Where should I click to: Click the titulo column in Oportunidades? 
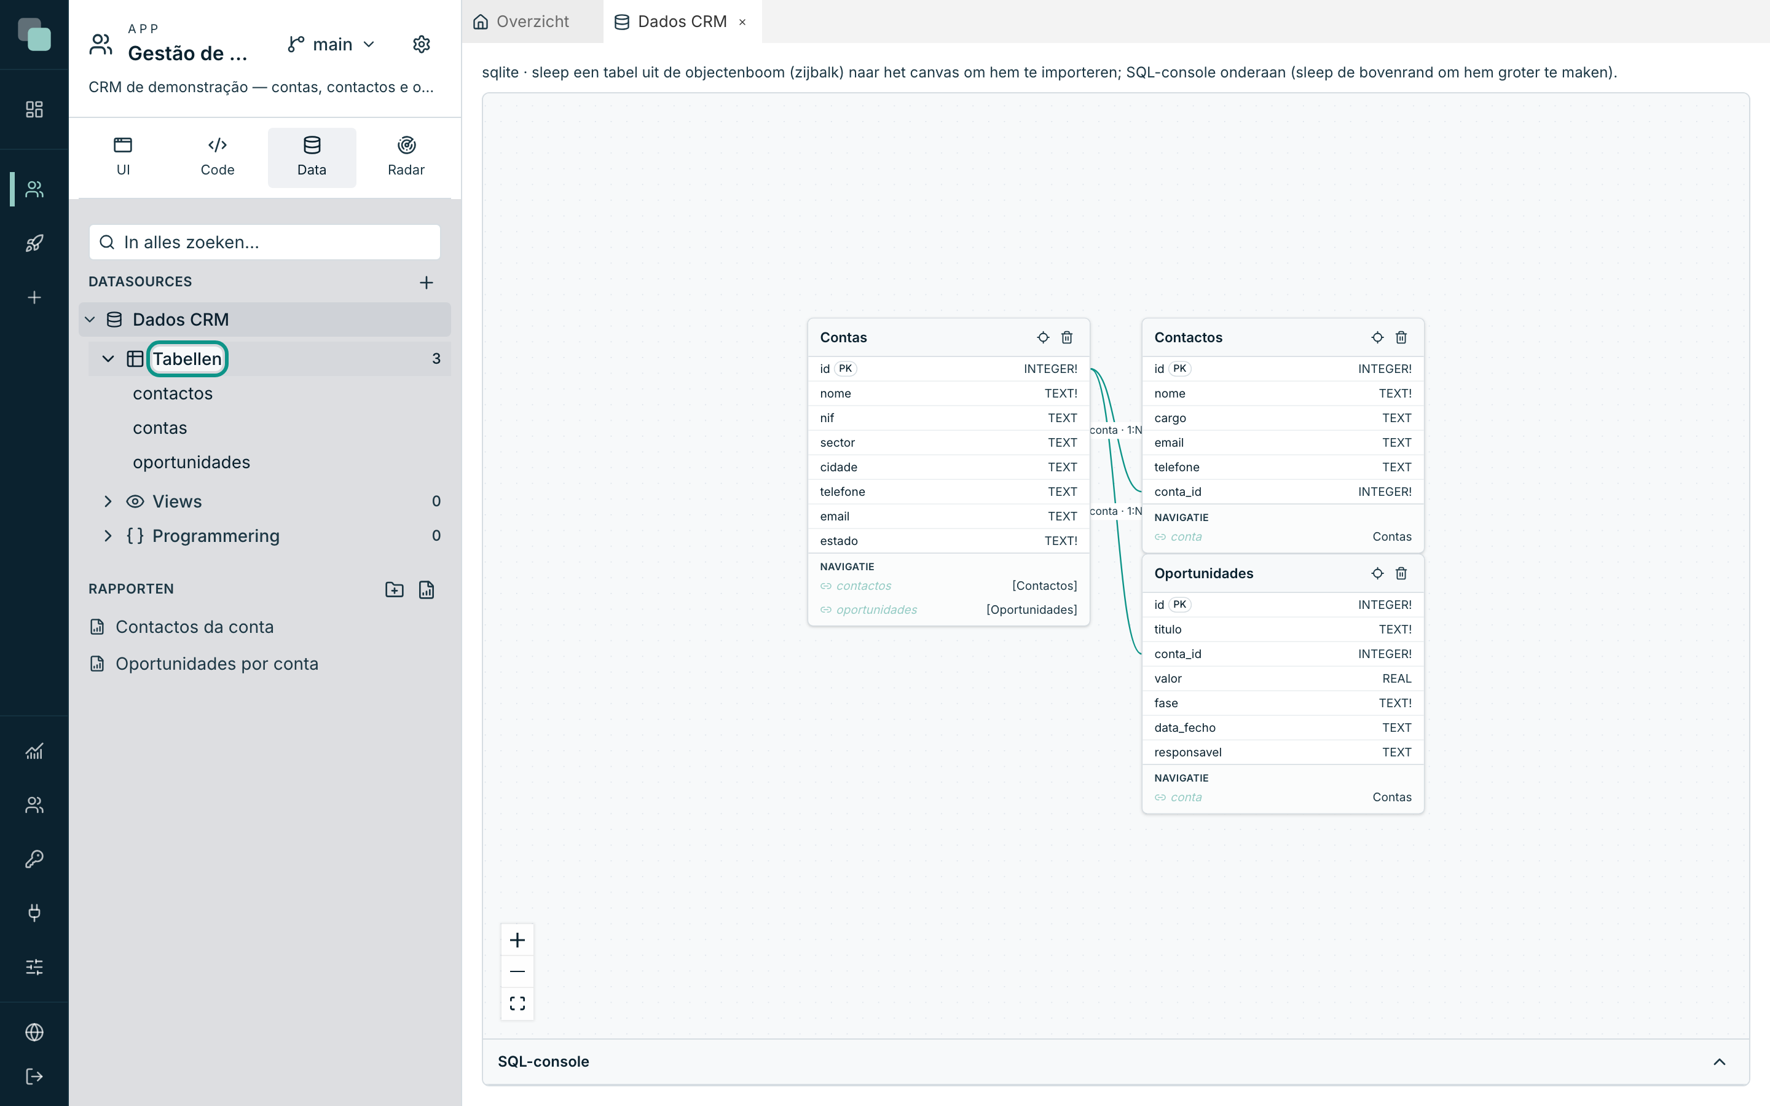point(1283,629)
